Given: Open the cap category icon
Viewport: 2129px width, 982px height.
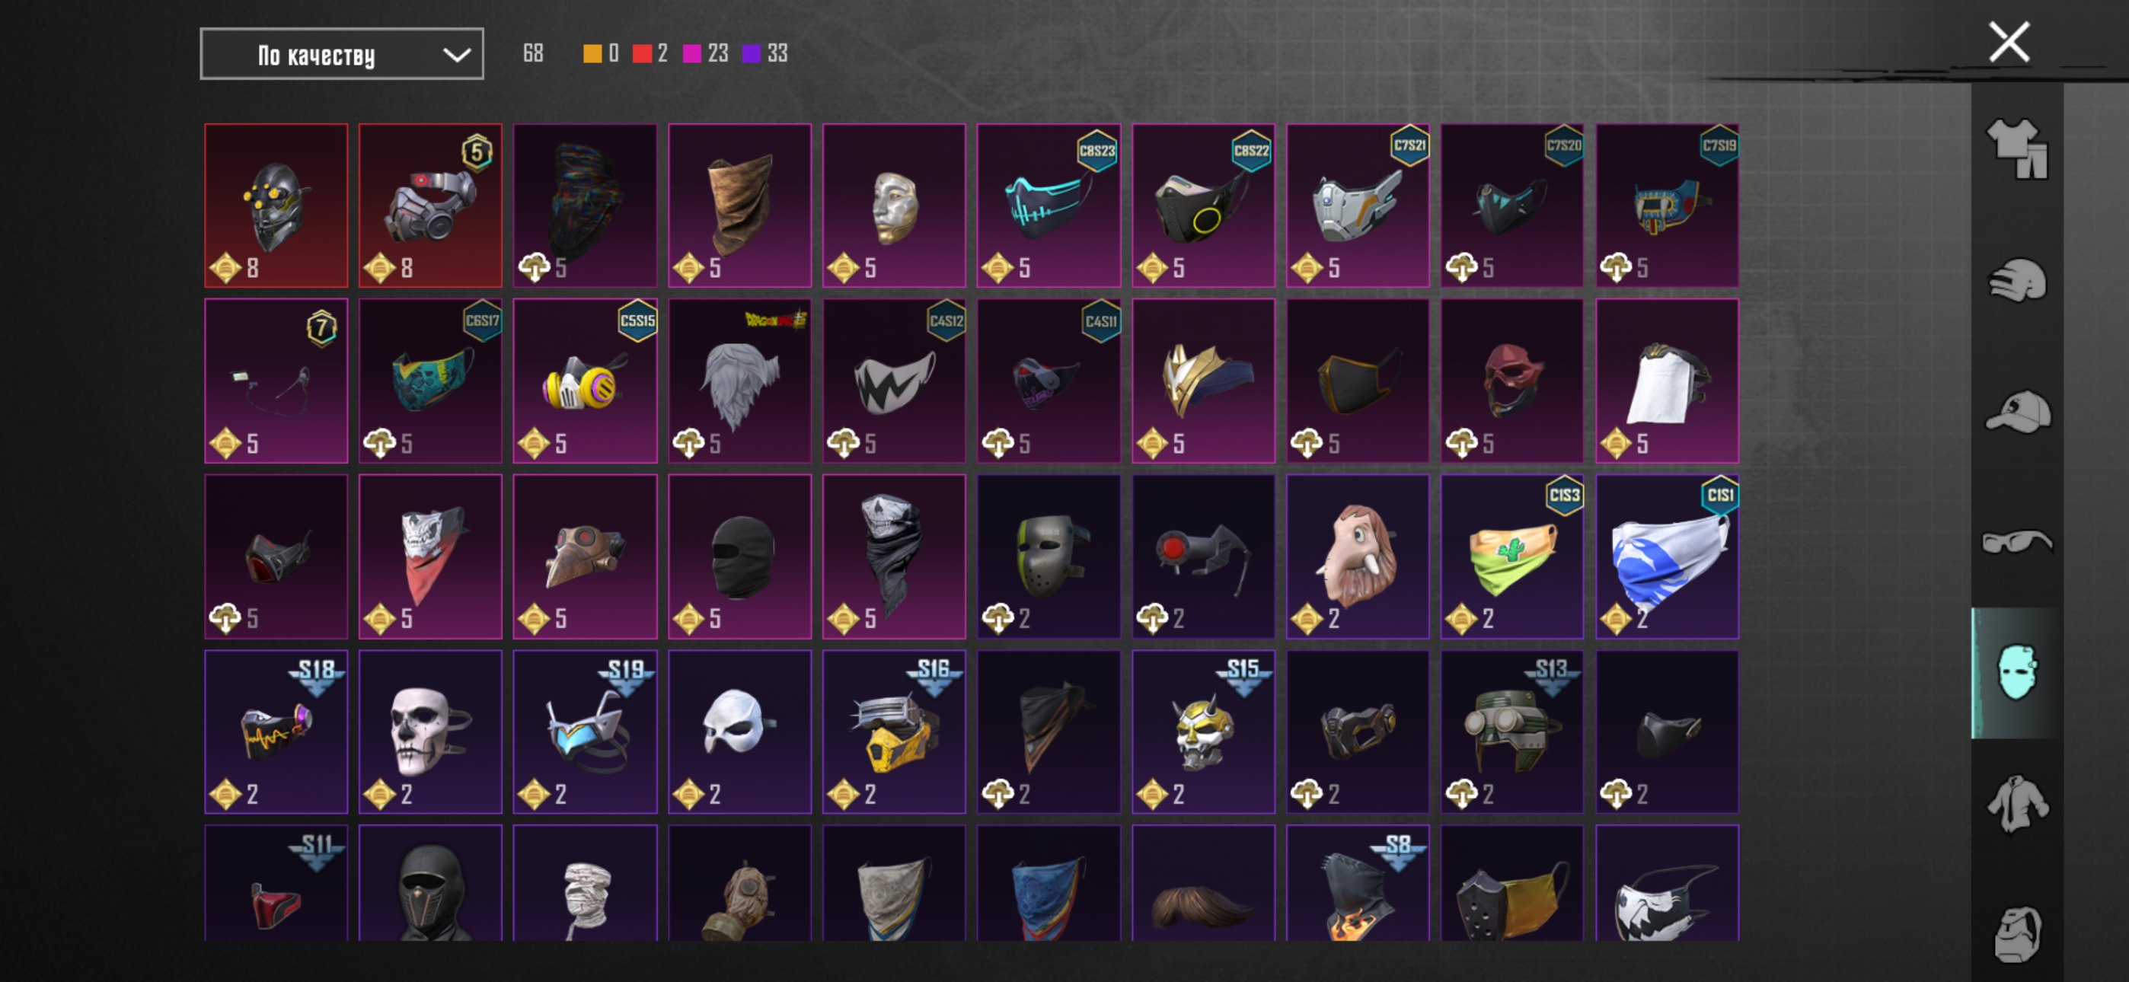Looking at the screenshot, I should (2017, 411).
